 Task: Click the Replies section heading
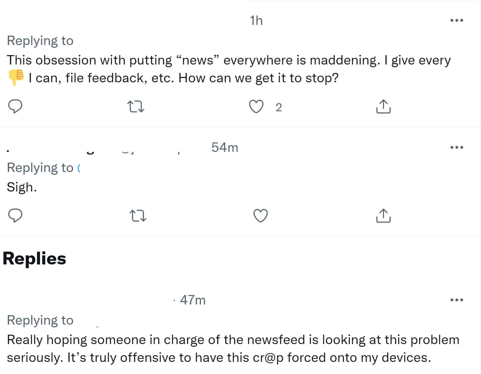(35, 258)
